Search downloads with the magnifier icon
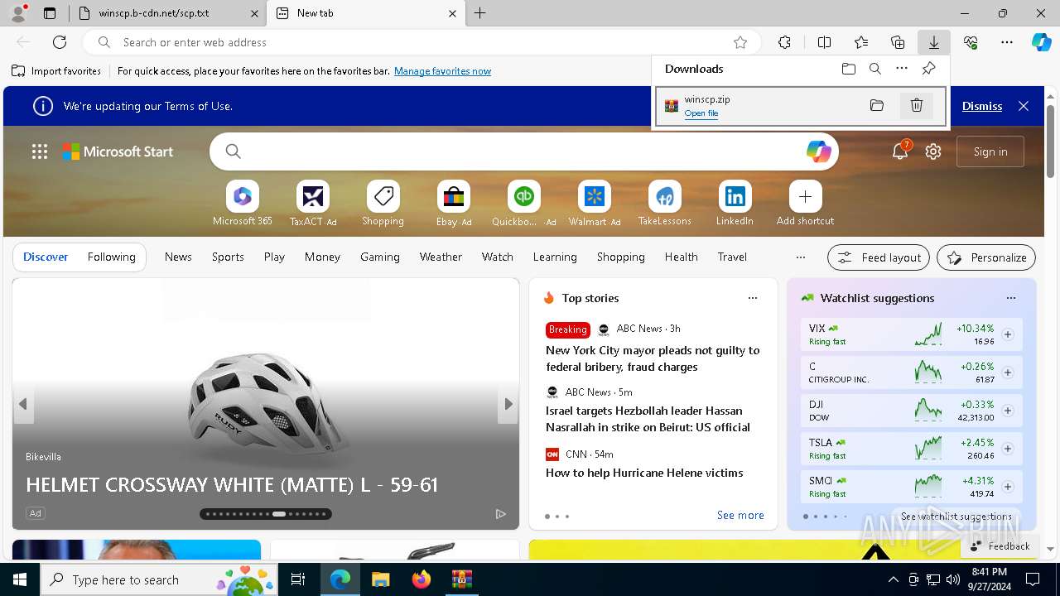Viewport: 1060px width, 596px height. coord(875,69)
